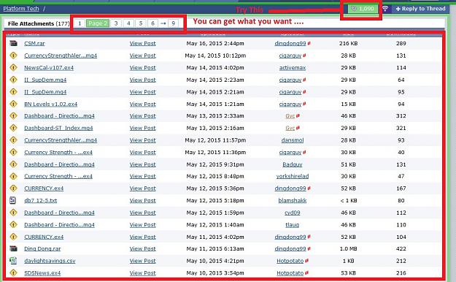Open uploader activemax profile

[293, 68]
